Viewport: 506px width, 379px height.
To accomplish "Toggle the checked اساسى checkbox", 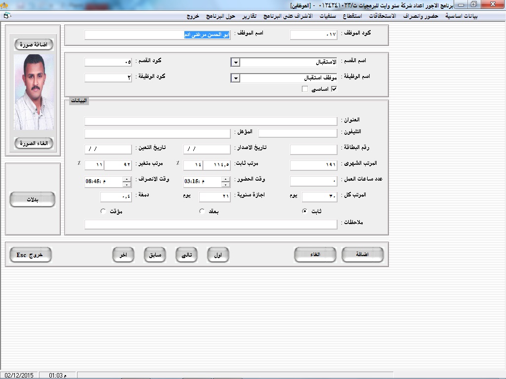I will (334, 89).
